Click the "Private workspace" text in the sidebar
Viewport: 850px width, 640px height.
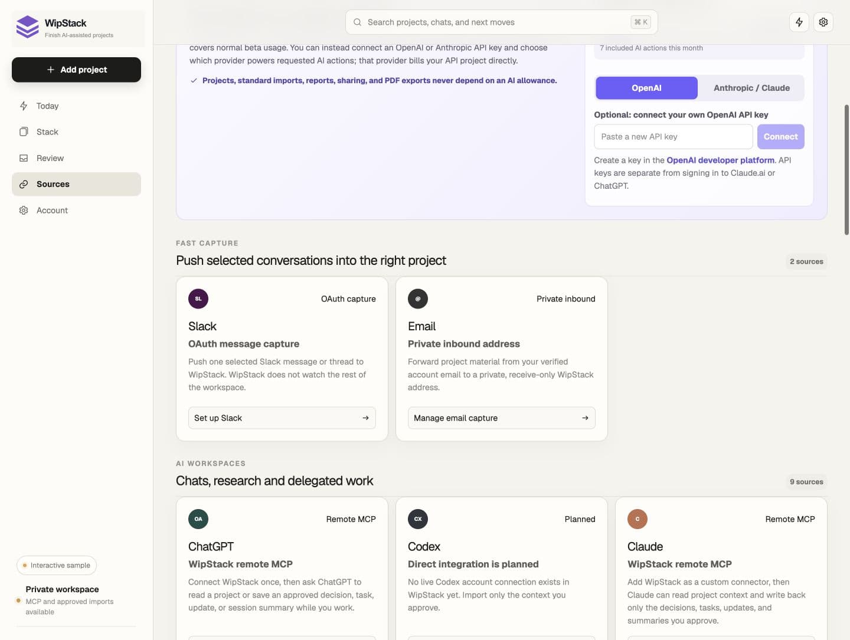pyautogui.click(x=62, y=589)
